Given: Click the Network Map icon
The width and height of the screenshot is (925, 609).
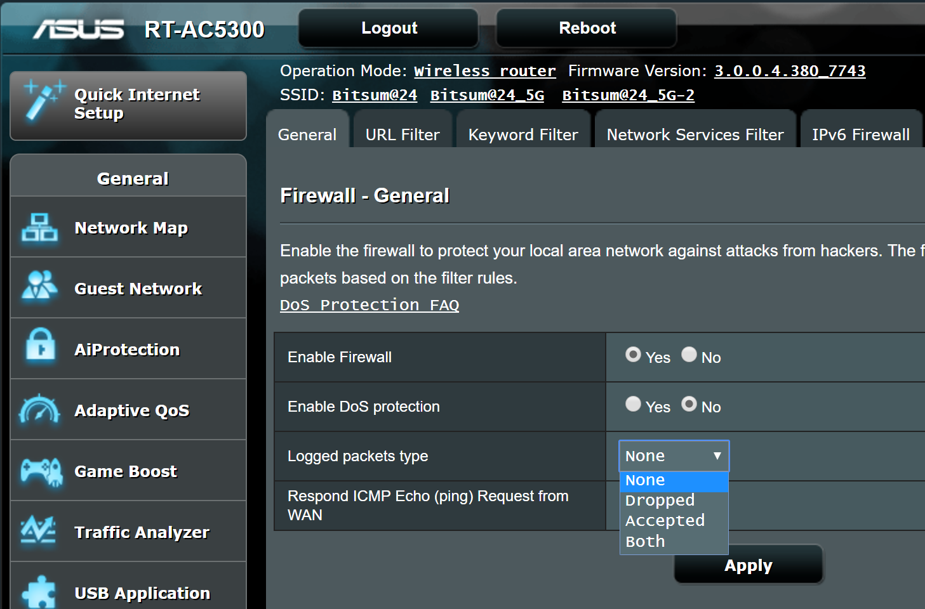Looking at the screenshot, I should coord(39,227).
